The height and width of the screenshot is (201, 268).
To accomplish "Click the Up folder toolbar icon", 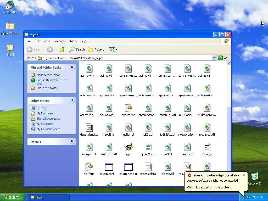I will click(63, 49).
